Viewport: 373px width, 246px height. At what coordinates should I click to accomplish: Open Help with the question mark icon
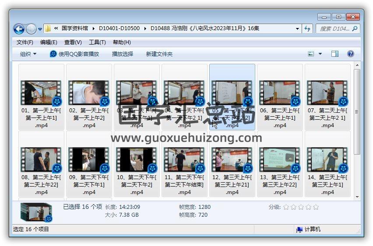350,54
